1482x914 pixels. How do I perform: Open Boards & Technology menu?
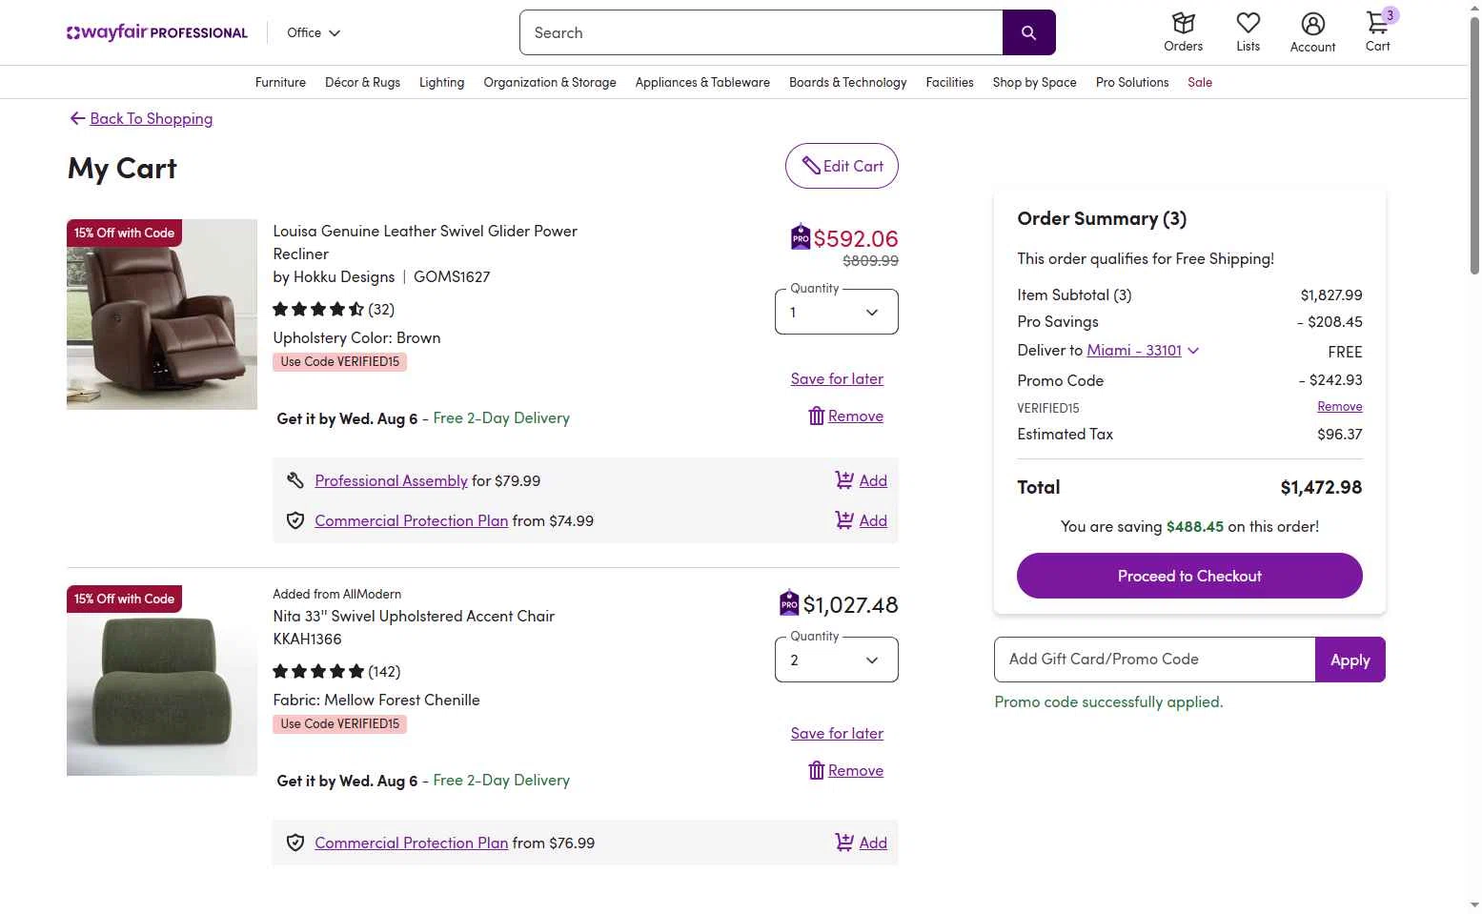pyautogui.click(x=847, y=82)
